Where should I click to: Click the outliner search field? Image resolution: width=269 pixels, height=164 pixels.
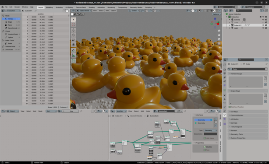pos(244,10)
